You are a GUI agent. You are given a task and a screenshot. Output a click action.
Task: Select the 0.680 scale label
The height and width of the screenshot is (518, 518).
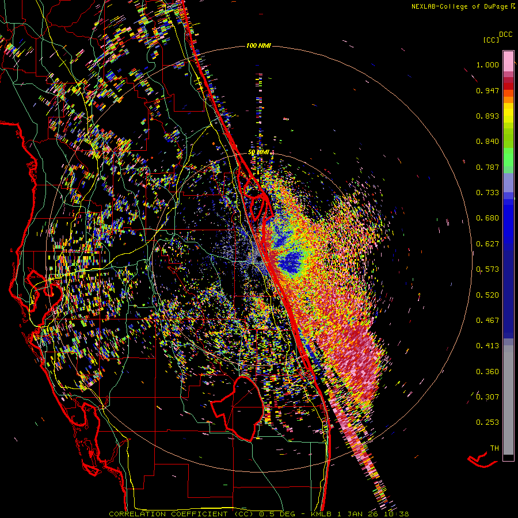click(x=487, y=218)
